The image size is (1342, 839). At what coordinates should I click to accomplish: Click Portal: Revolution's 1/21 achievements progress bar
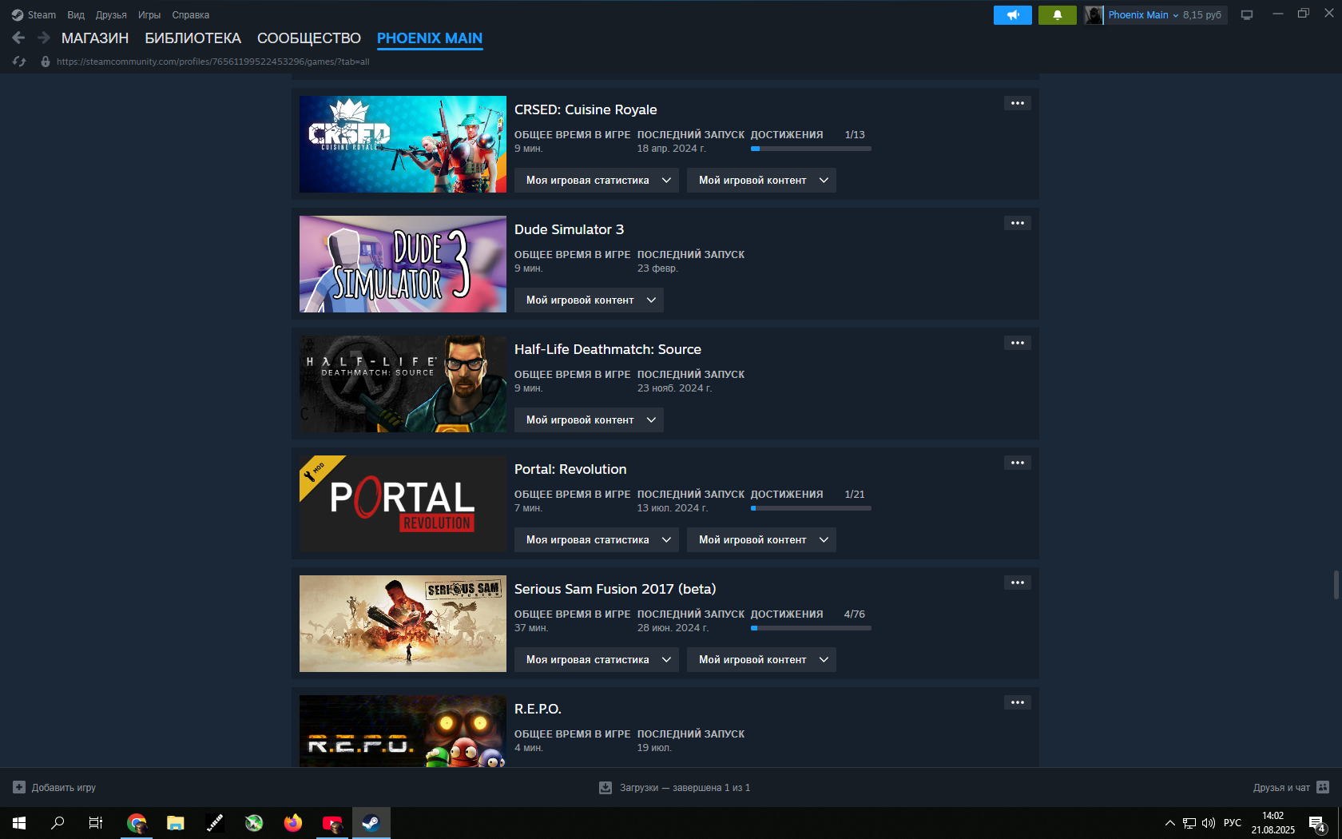point(811,508)
